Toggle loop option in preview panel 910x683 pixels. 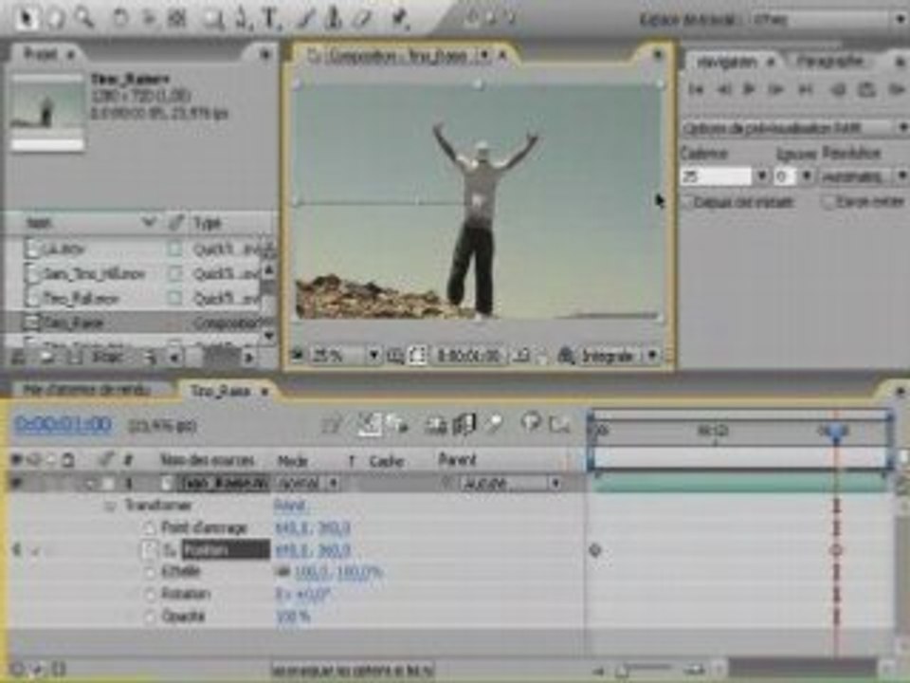tap(866, 89)
